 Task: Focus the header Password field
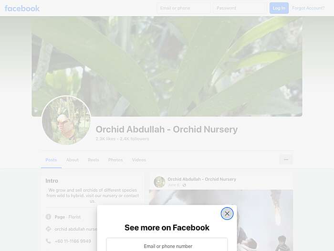tap(240, 8)
